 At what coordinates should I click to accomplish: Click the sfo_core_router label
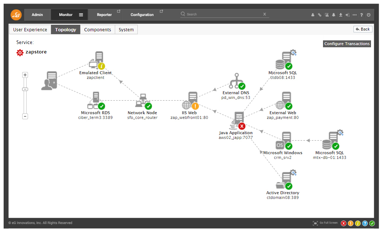[x=143, y=118]
